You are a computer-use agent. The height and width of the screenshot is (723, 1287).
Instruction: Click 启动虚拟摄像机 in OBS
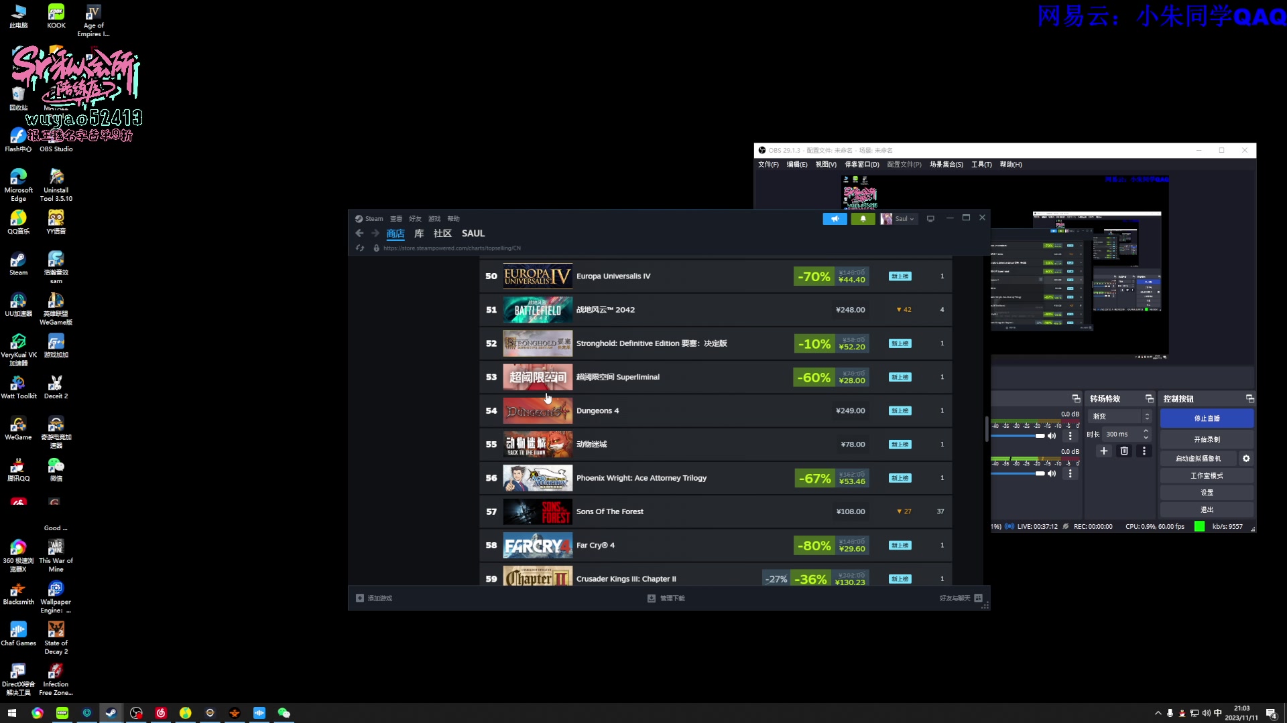pyautogui.click(x=1199, y=459)
